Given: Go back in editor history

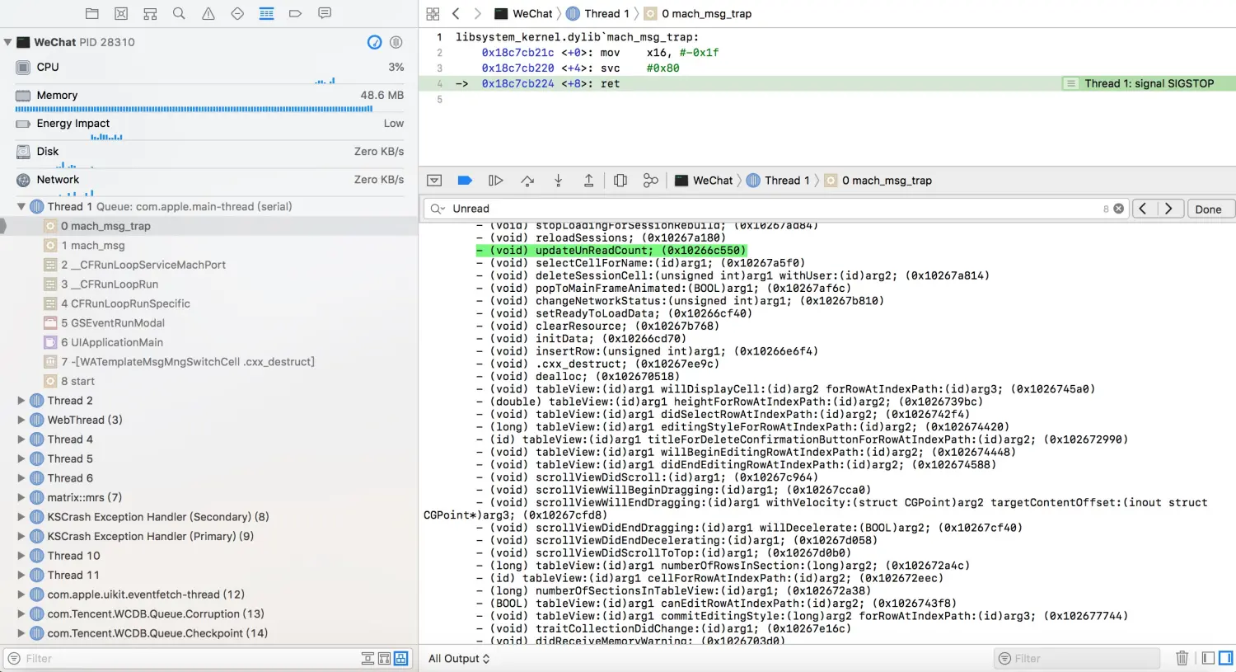Looking at the screenshot, I should 456,14.
